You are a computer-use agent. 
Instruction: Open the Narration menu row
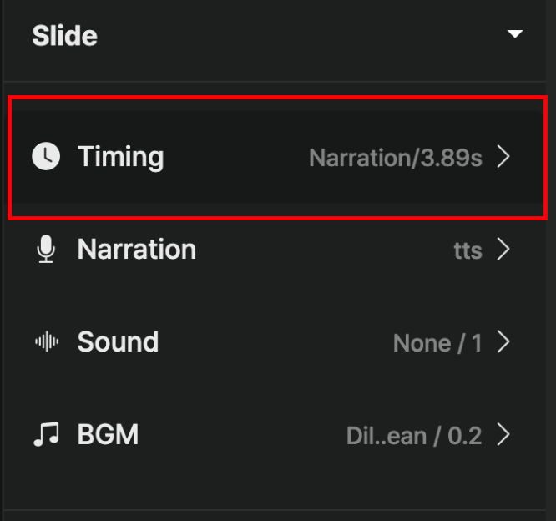(278, 250)
